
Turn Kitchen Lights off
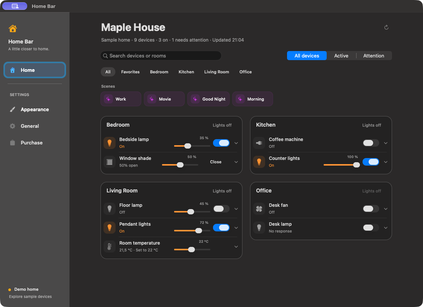372,125
